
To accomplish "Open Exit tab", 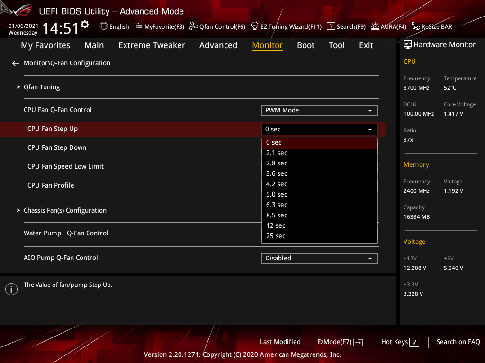I will 366,45.
